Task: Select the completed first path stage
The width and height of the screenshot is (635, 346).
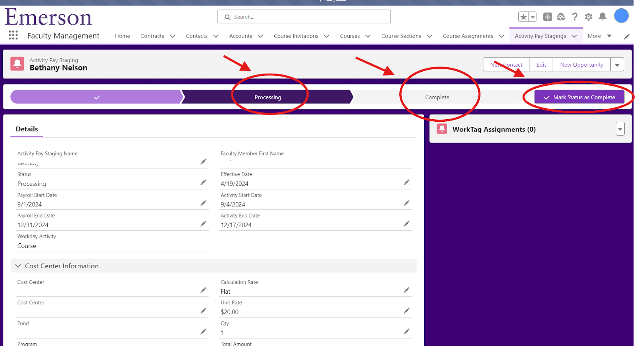Action: click(x=96, y=97)
